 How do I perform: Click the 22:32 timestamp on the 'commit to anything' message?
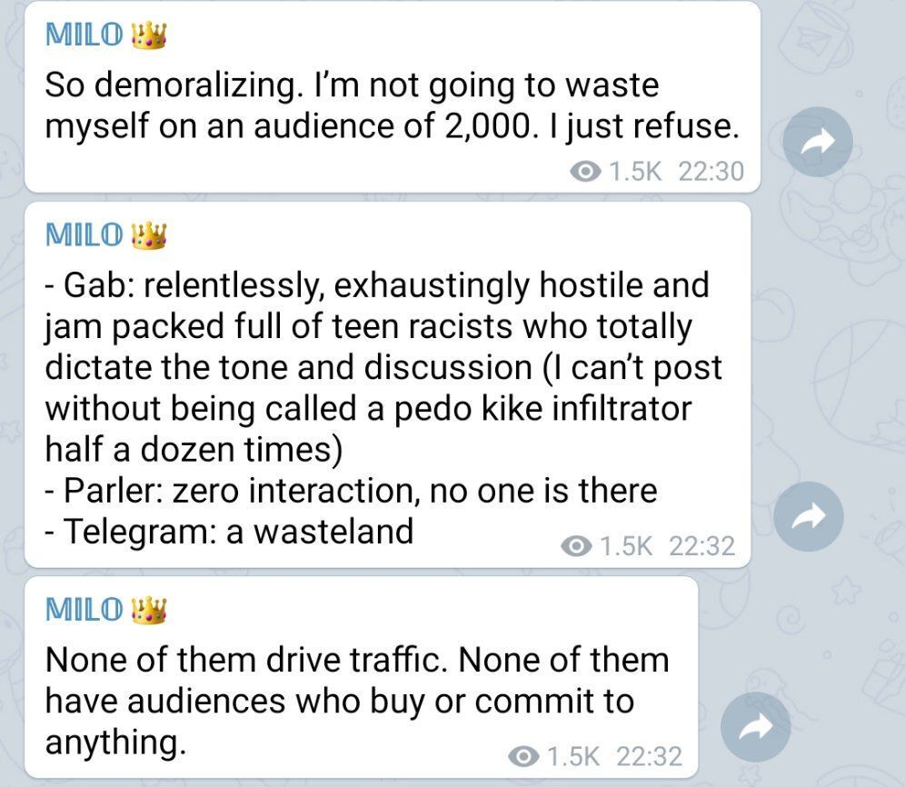coord(650,756)
